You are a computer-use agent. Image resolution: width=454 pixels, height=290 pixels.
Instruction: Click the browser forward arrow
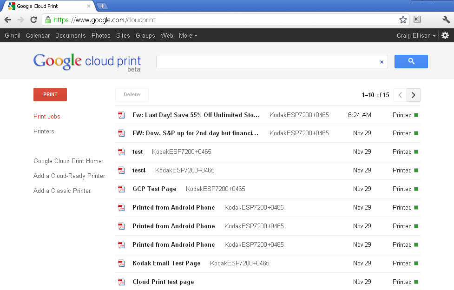[x=20, y=20]
